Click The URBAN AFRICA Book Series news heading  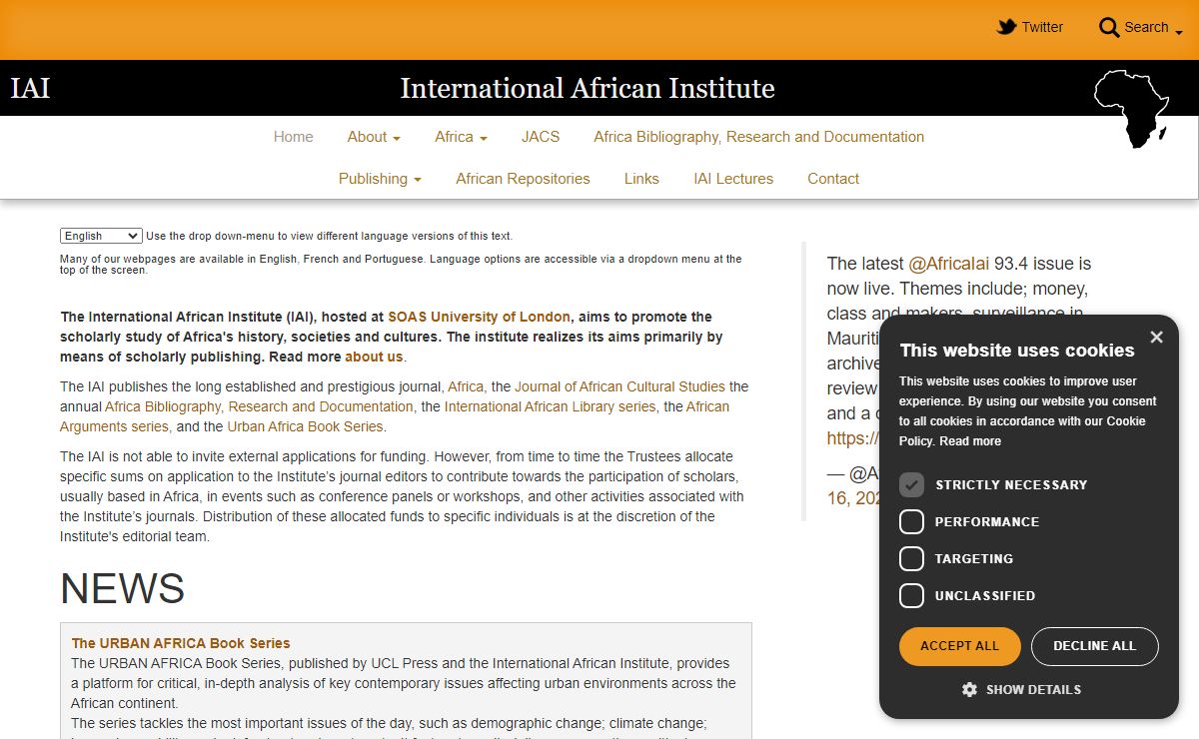[x=181, y=643]
